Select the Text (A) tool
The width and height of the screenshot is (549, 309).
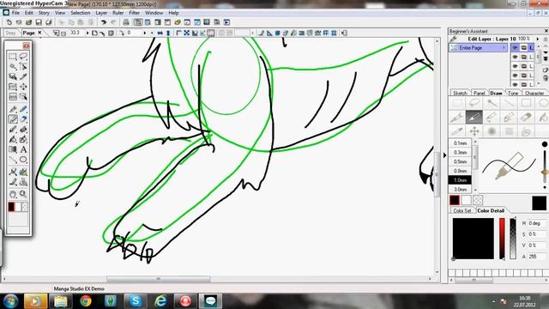(x=23, y=149)
